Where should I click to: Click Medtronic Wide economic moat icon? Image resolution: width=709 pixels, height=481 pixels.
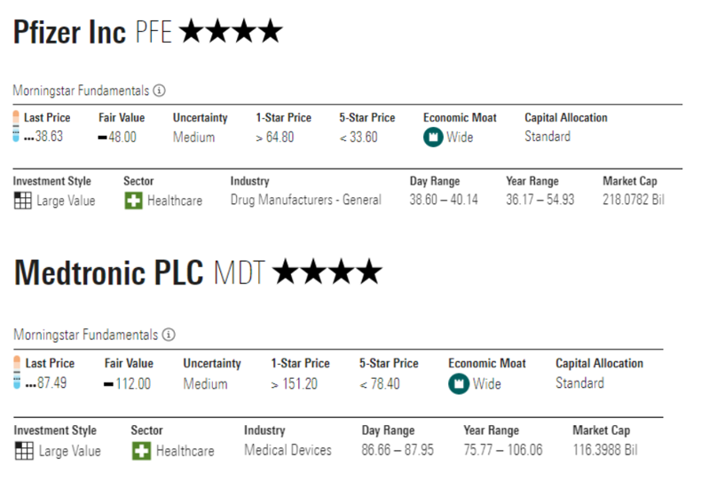pos(459,383)
